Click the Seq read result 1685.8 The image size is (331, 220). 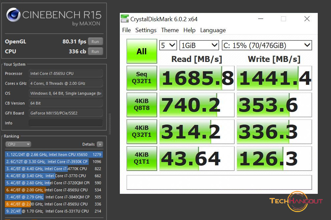coord(197,78)
